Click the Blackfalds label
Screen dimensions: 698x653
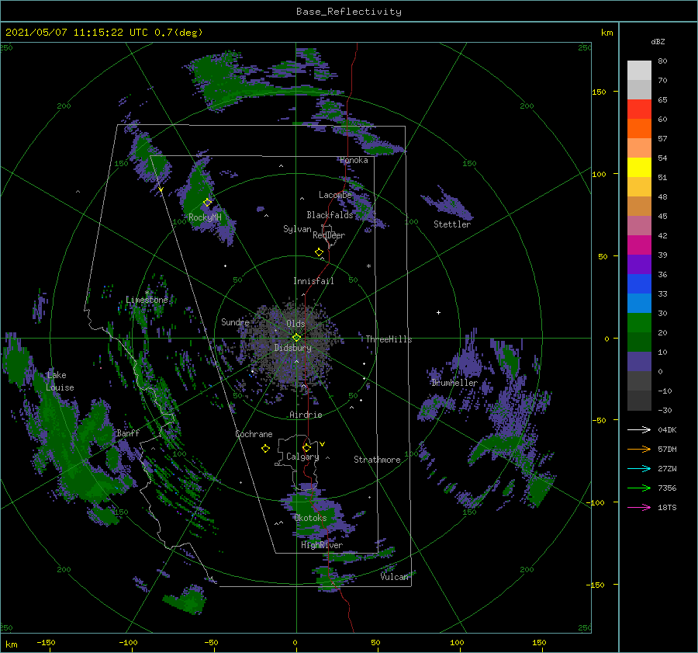330,215
